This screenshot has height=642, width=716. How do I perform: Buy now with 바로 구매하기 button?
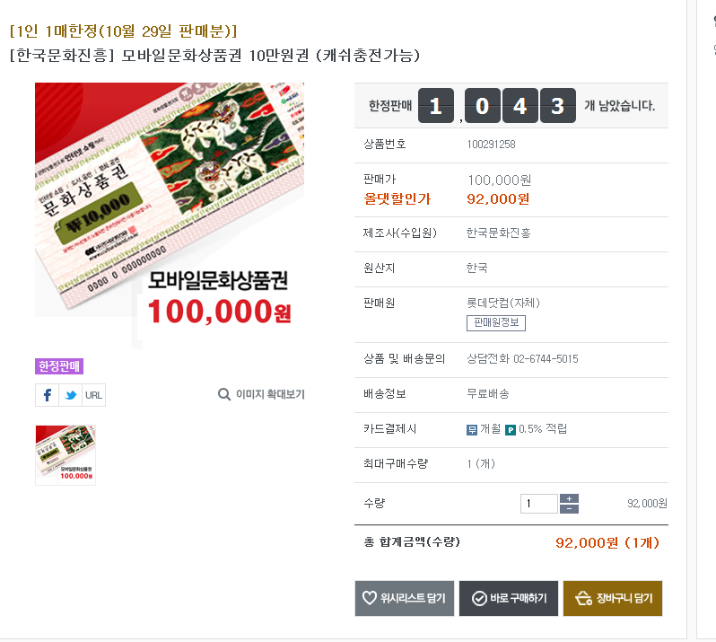click(508, 598)
